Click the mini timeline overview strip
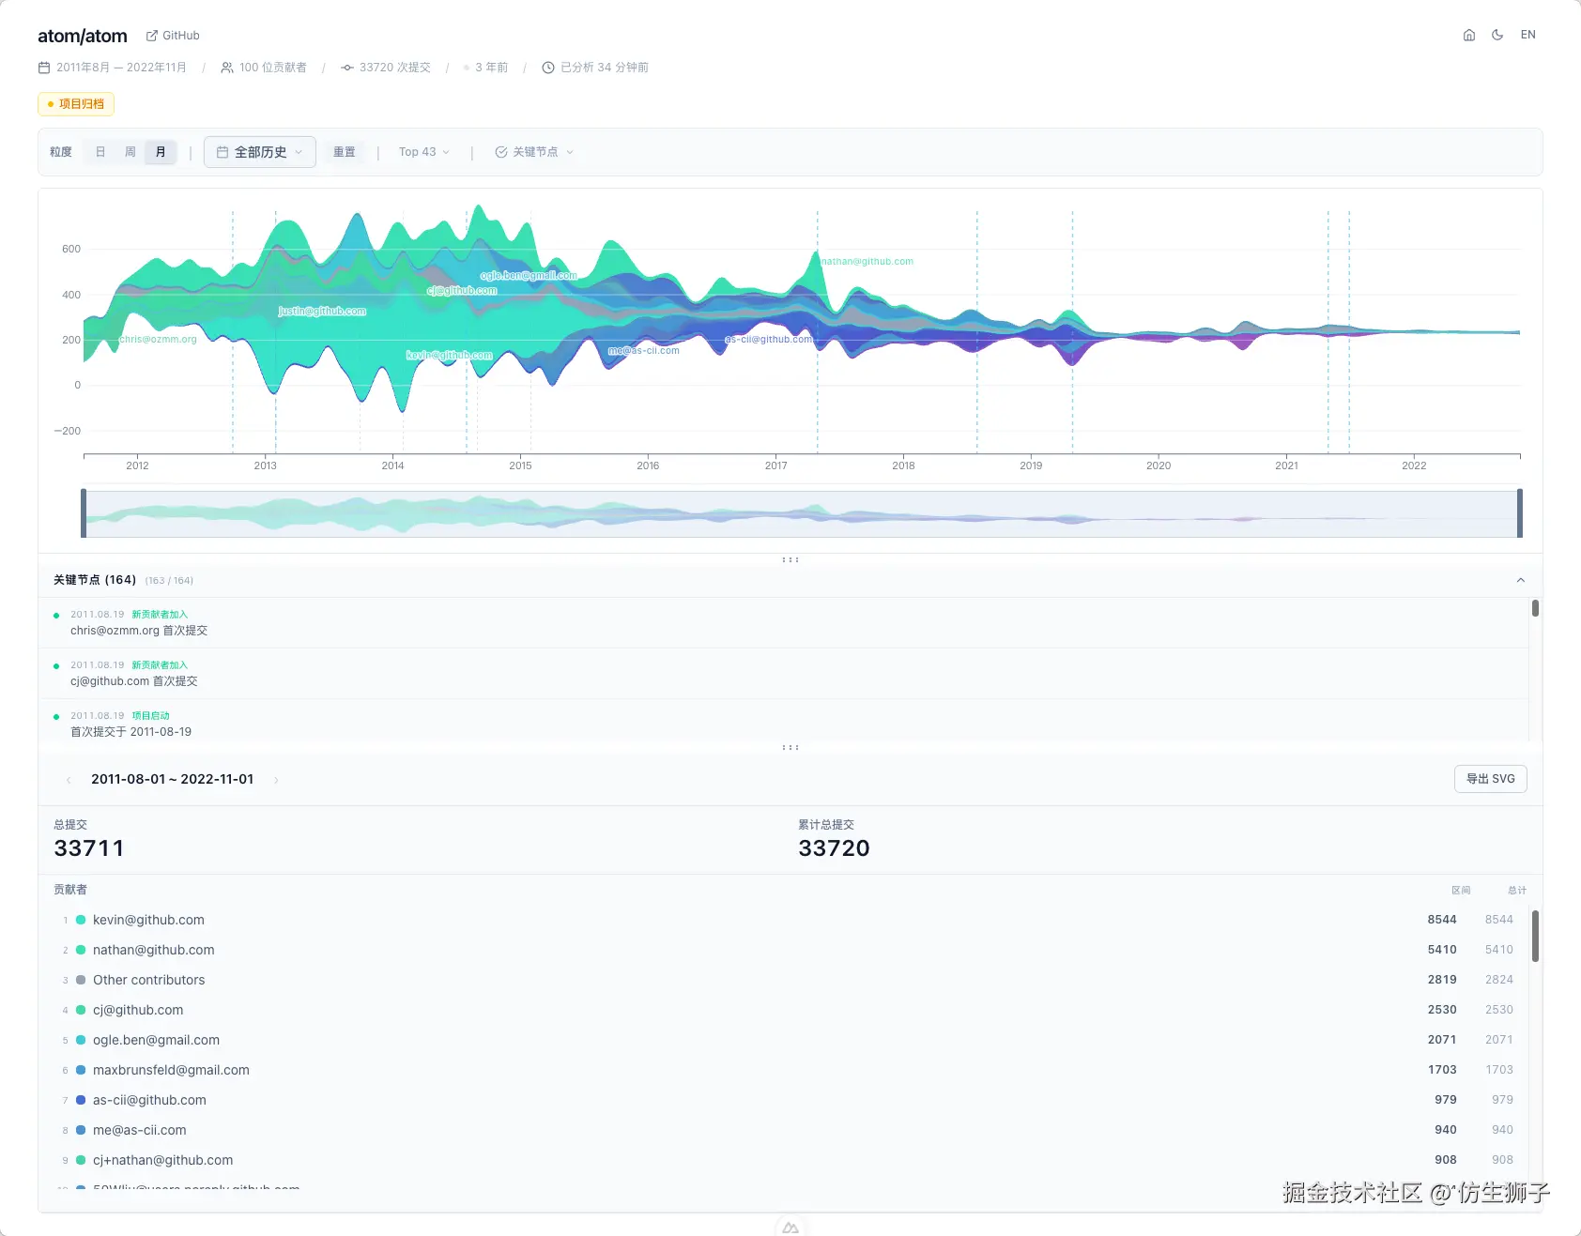 tap(802, 513)
